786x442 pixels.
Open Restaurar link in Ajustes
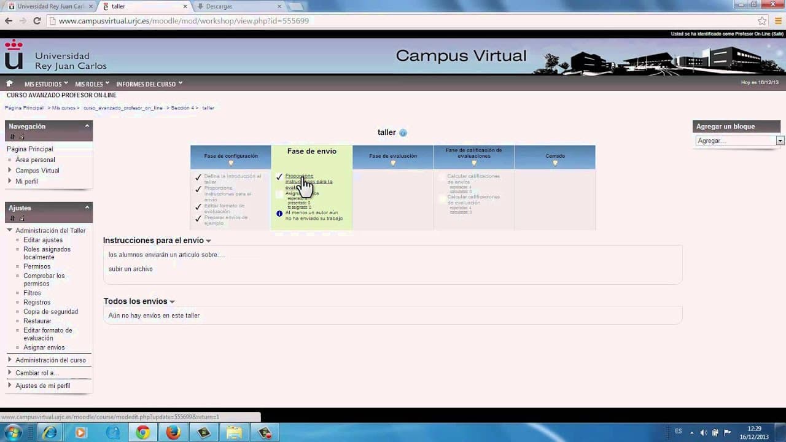point(37,321)
